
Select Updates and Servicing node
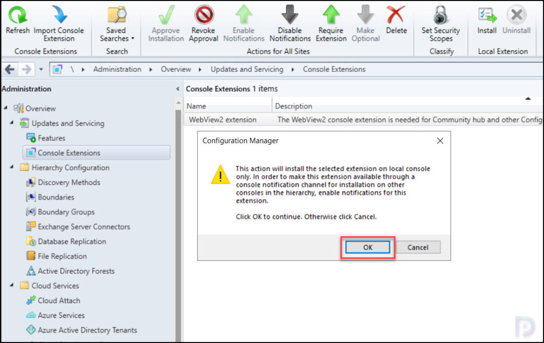[x=68, y=123]
